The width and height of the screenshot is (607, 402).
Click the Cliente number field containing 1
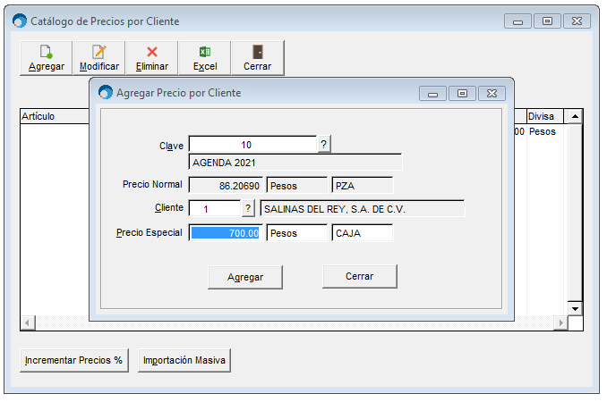pos(215,208)
